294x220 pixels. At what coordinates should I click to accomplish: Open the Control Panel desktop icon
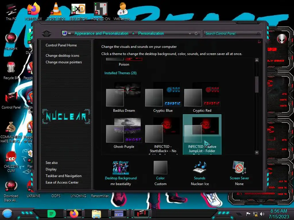[11, 101]
